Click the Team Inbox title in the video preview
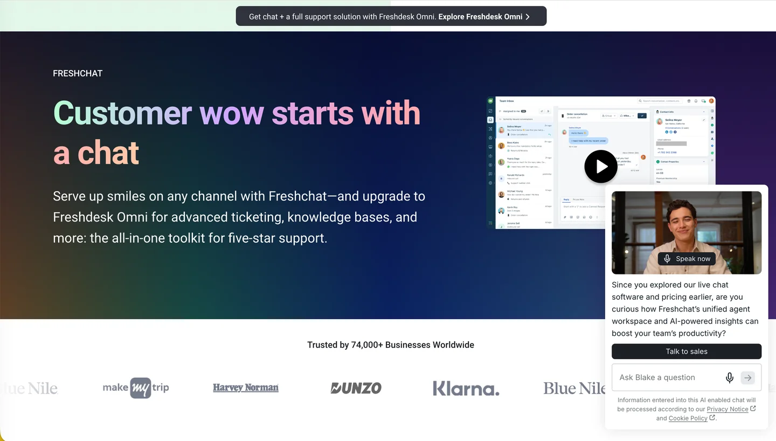The height and width of the screenshot is (441, 776). [507, 101]
